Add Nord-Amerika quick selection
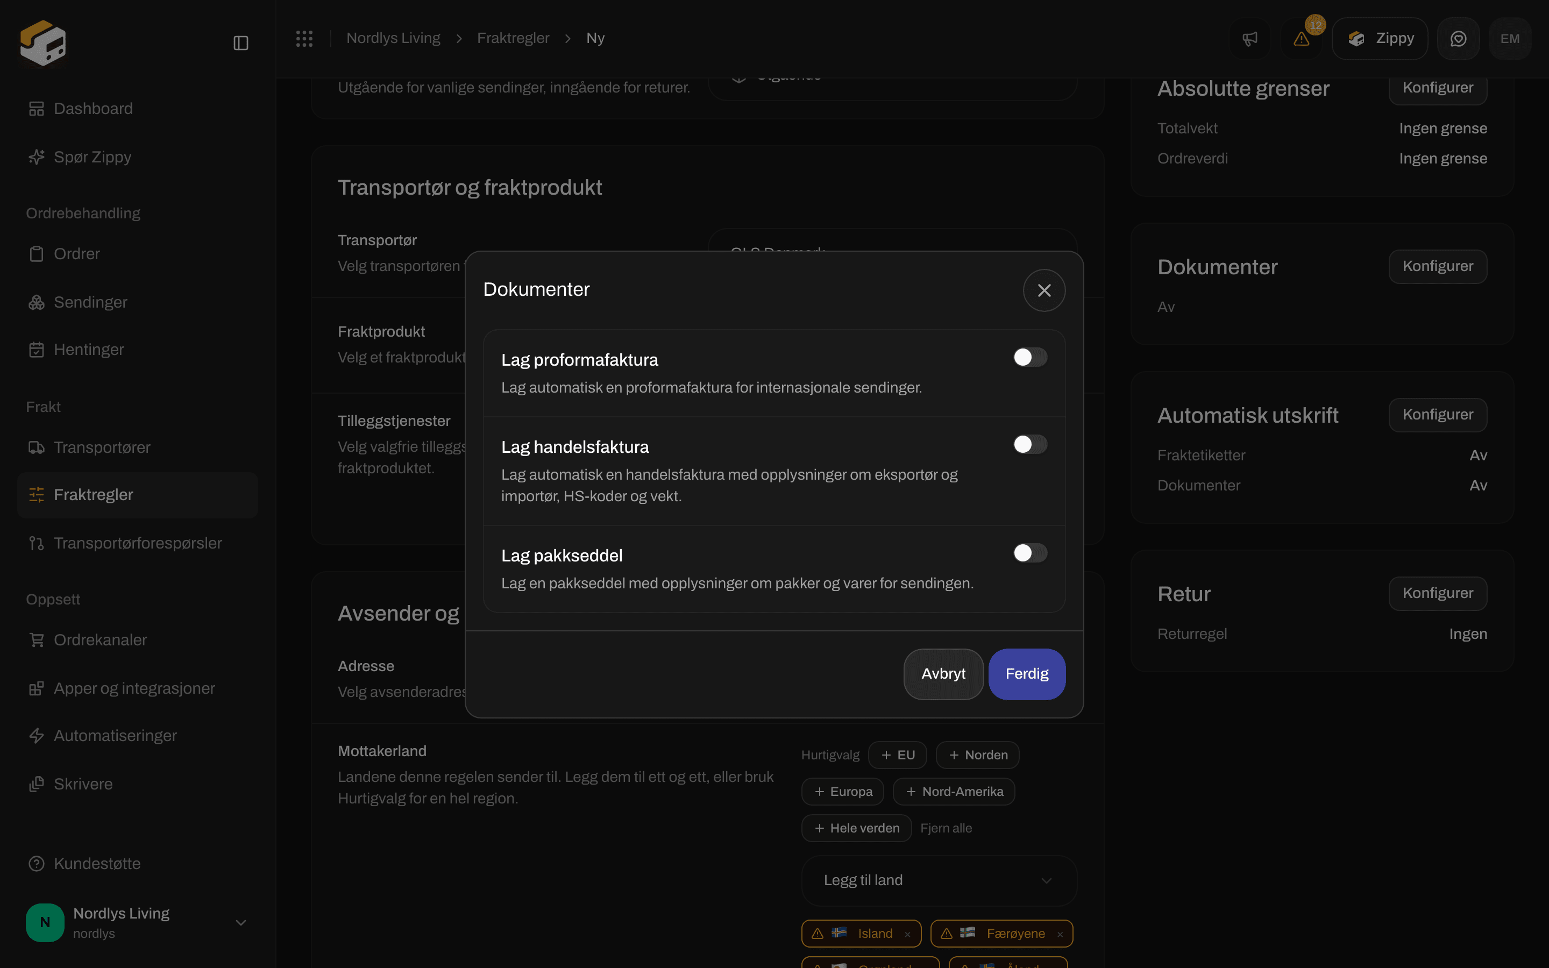 tap(954, 792)
